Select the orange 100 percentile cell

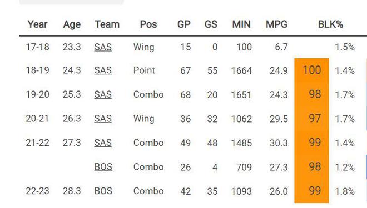click(312, 70)
